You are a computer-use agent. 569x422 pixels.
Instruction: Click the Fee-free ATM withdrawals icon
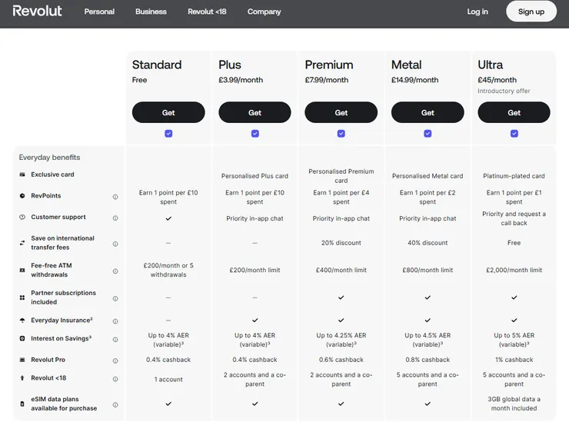(x=22, y=271)
